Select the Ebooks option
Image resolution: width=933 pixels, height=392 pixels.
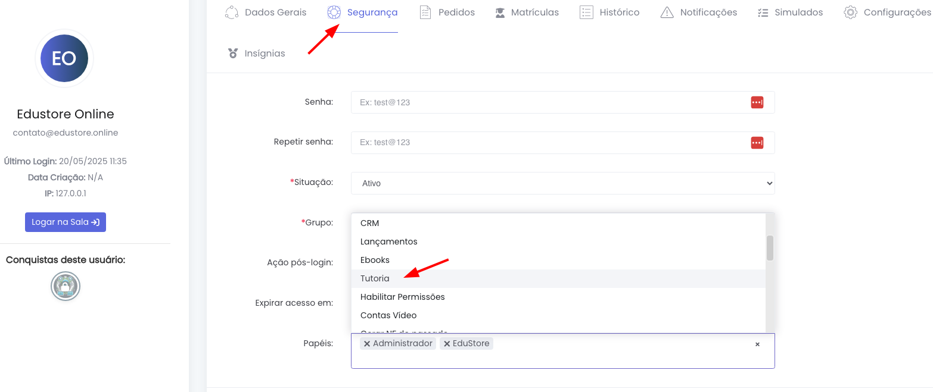tap(375, 260)
